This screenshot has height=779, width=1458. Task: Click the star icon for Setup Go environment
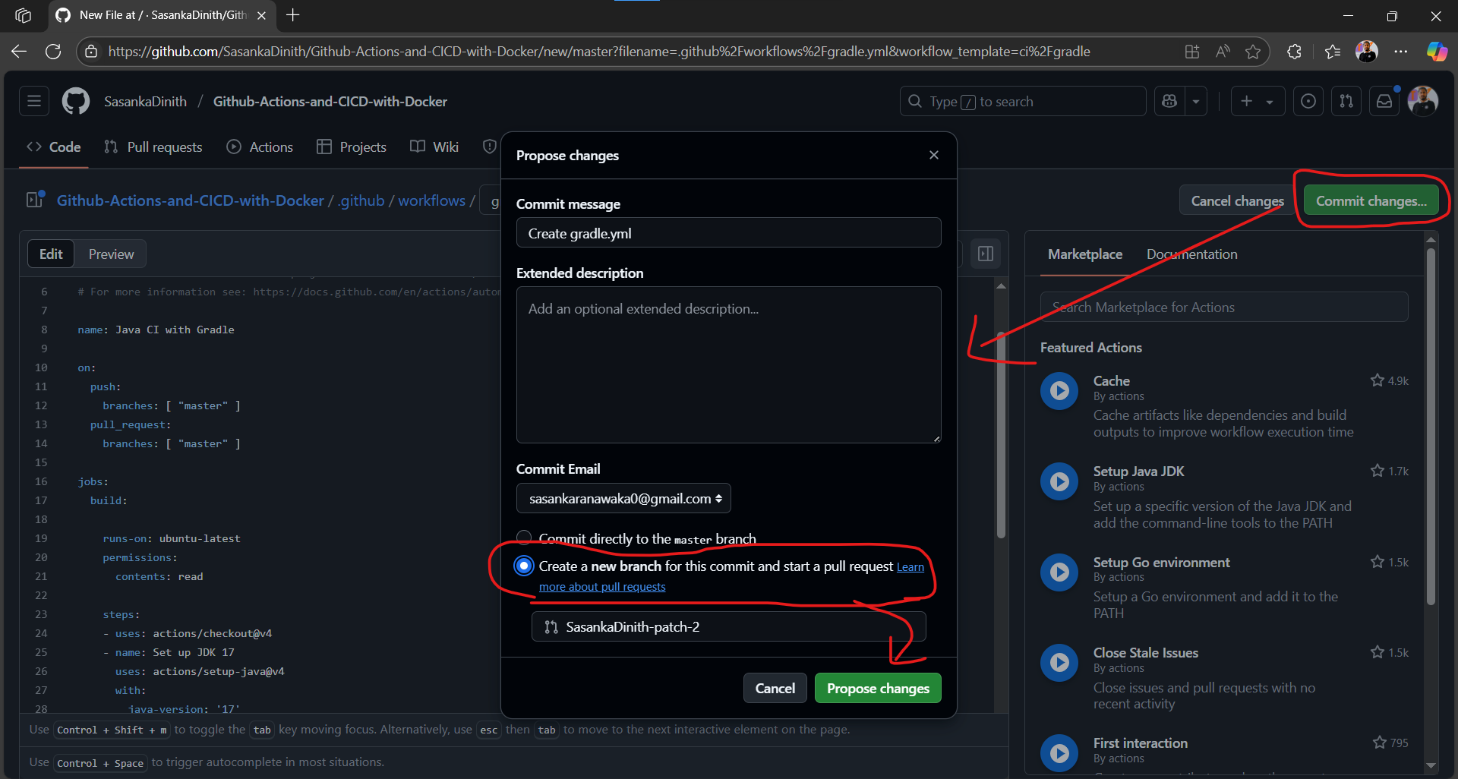(1377, 562)
